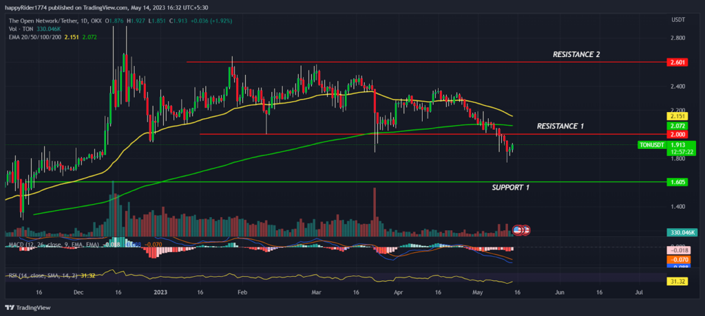Select the 'RESISTANCE 2' text annotation
The height and width of the screenshot is (316, 705).
coord(576,54)
